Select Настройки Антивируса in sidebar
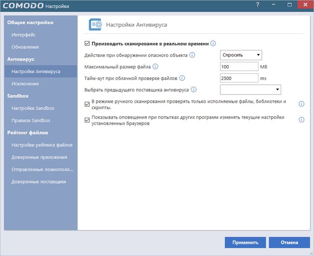 [41, 71]
